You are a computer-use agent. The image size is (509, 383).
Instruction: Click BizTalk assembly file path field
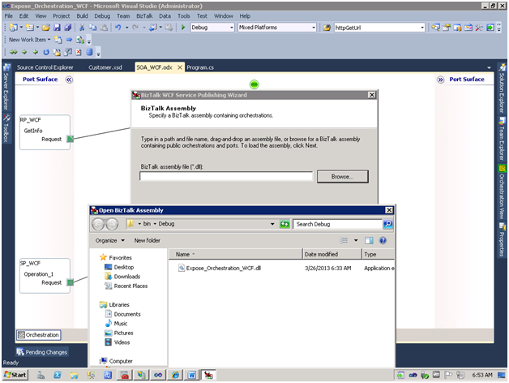point(226,176)
